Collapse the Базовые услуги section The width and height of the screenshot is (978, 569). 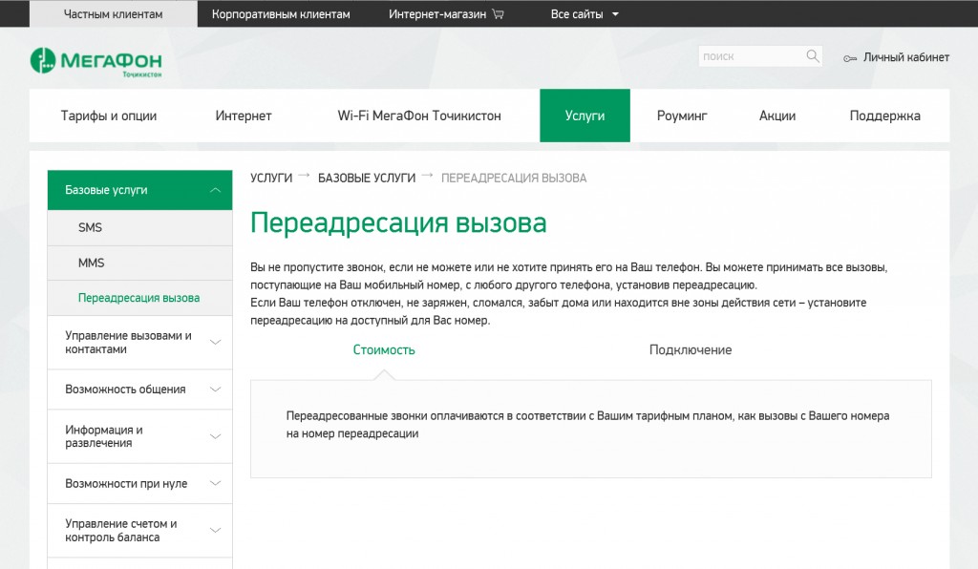(215, 190)
